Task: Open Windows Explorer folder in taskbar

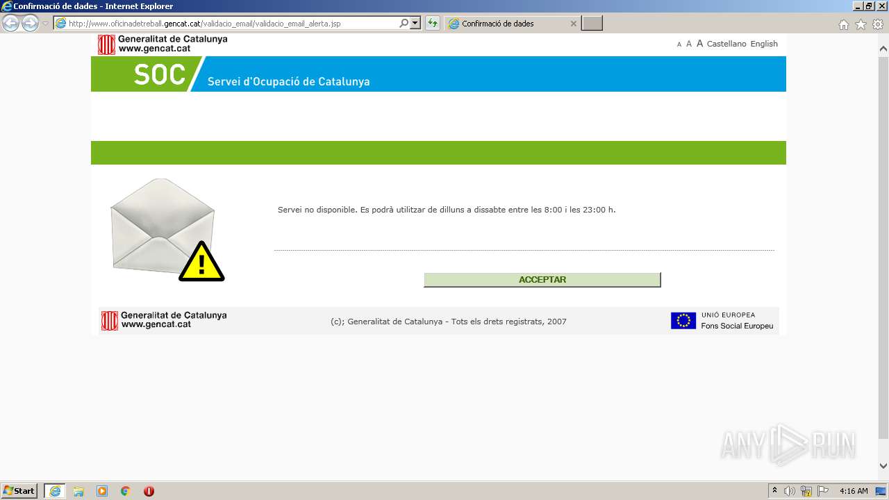Action: pyautogui.click(x=78, y=491)
